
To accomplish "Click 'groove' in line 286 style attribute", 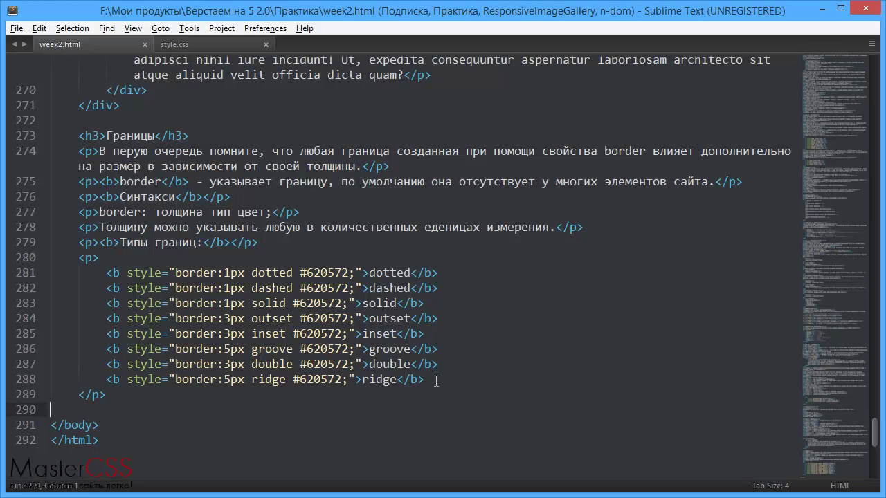I will point(272,349).
